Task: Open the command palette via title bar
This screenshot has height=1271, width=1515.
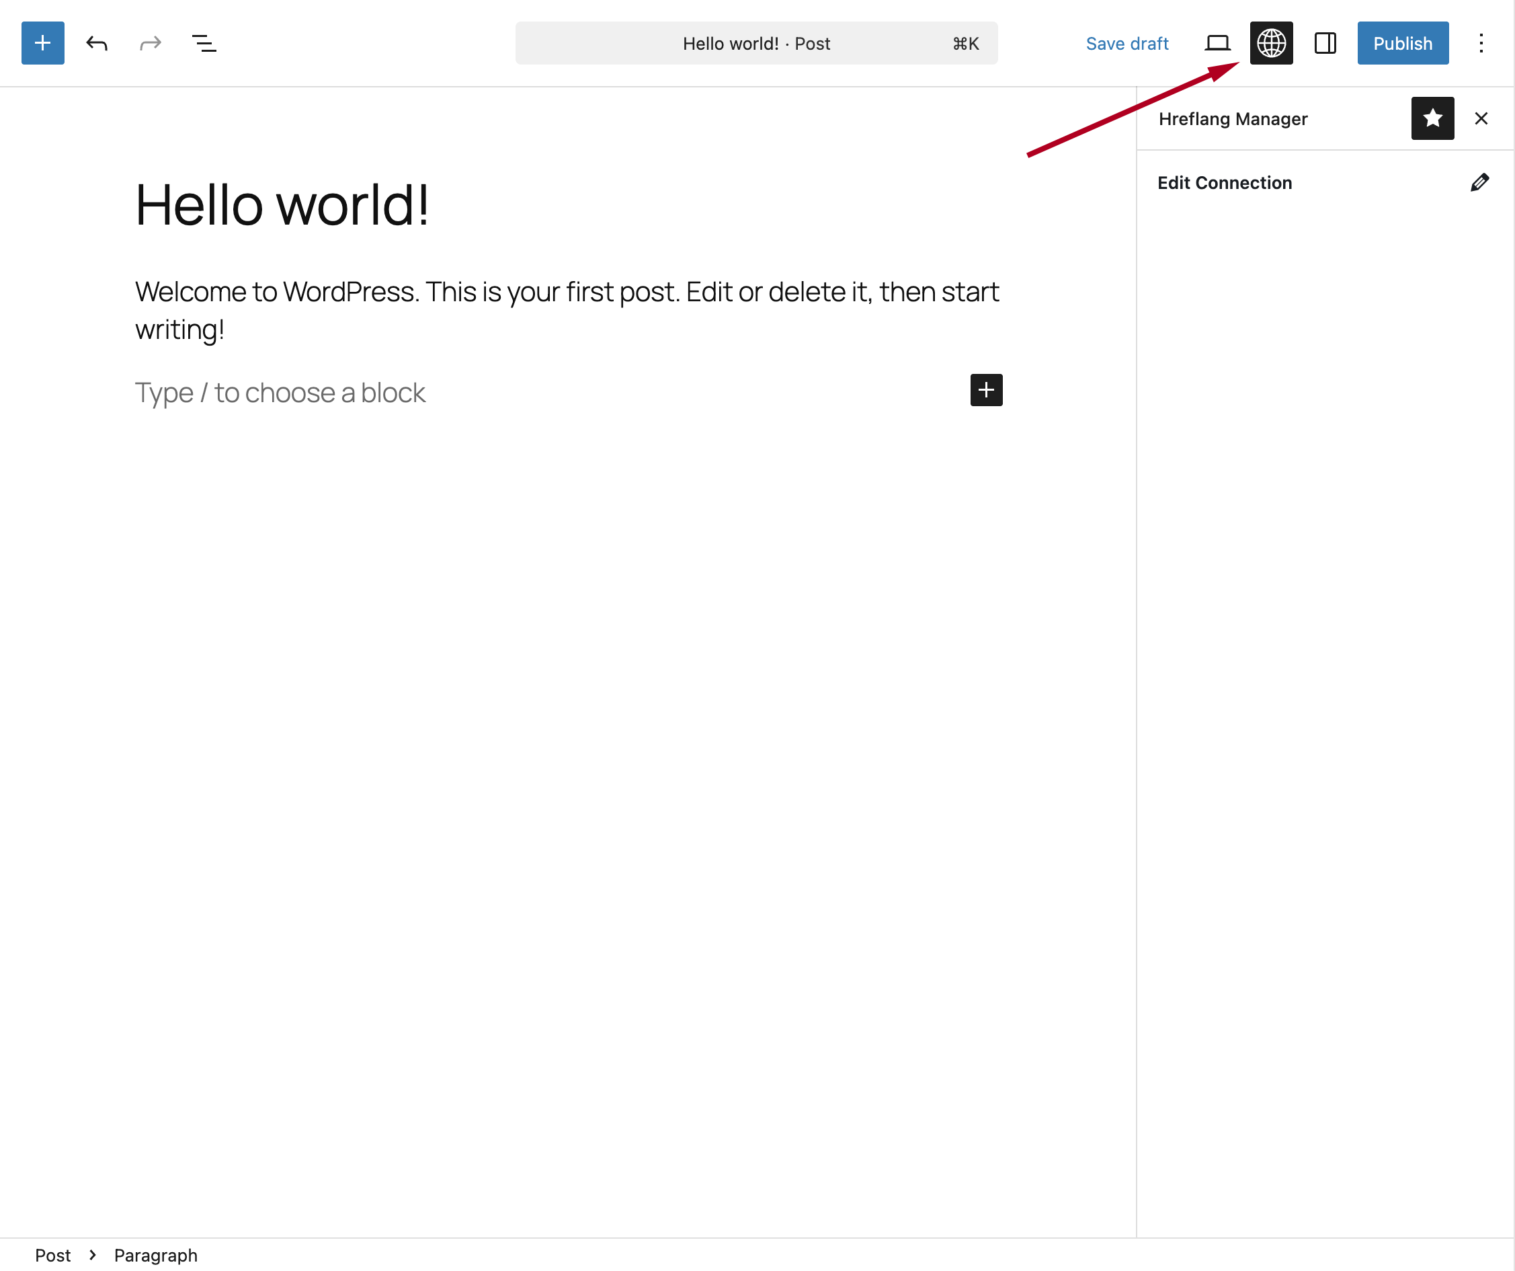Action: [756, 43]
